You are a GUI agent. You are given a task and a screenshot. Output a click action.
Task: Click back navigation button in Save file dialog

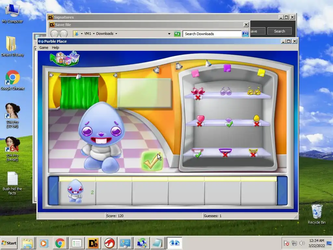pos(55,34)
